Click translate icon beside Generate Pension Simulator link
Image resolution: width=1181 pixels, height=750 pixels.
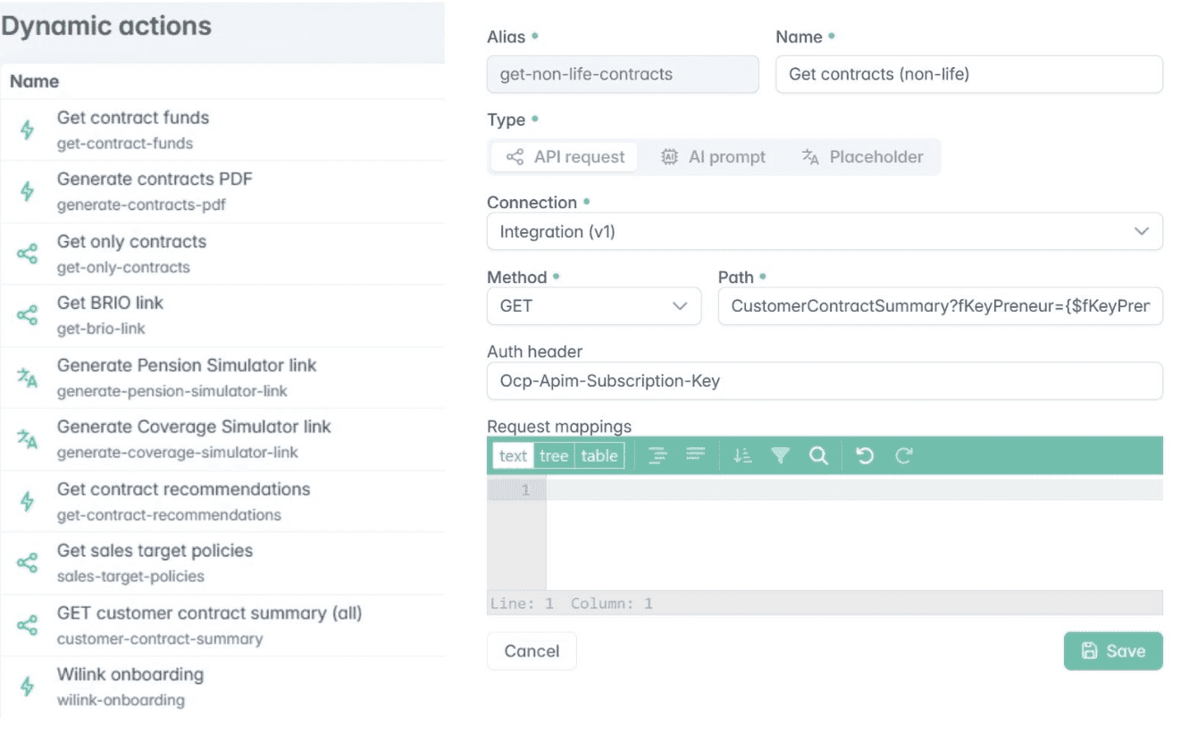point(28,378)
